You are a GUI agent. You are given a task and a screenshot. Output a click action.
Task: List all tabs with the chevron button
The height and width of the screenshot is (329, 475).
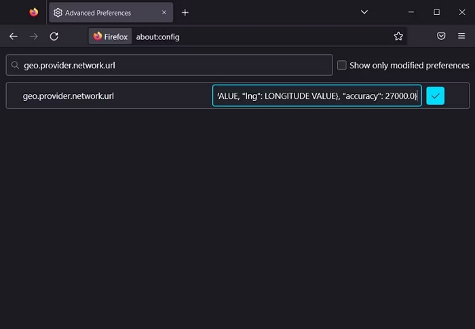tap(364, 12)
